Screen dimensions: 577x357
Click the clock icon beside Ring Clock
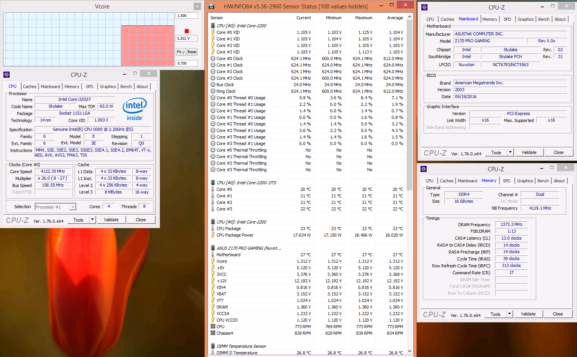coord(213,91)
